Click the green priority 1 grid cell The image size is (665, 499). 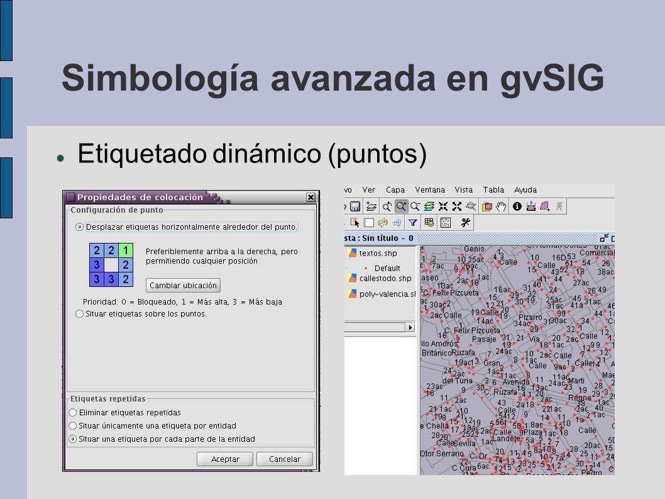coord(126,250)
